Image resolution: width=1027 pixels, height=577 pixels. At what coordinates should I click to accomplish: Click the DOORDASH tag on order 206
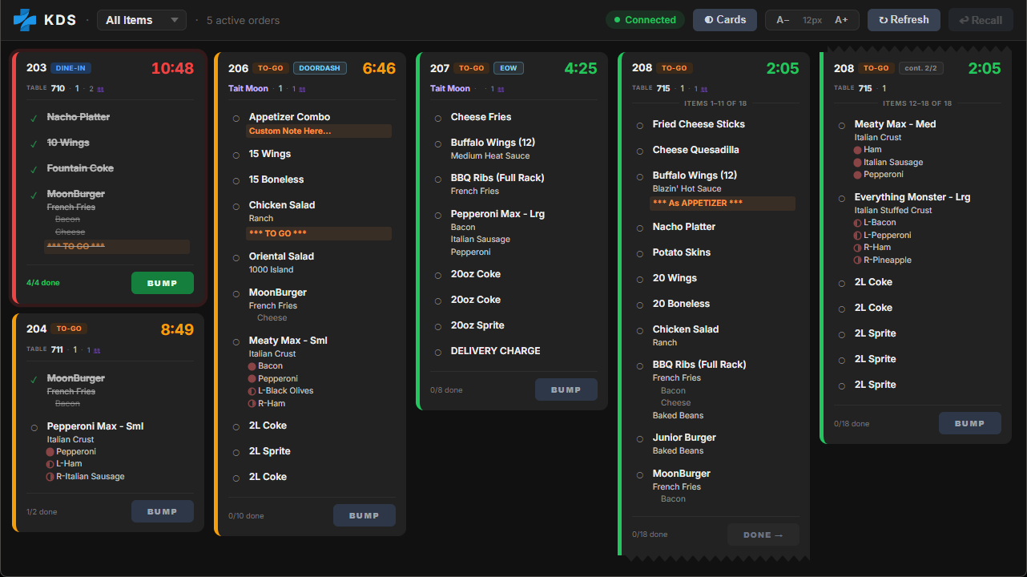pos(320,69)
